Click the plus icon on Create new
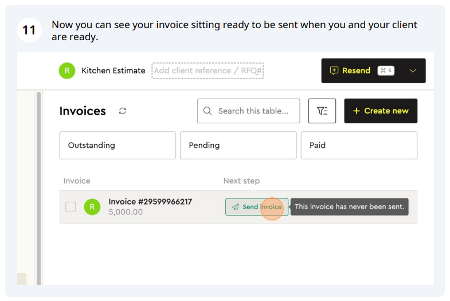450x301 pixels. pos(357,111)
